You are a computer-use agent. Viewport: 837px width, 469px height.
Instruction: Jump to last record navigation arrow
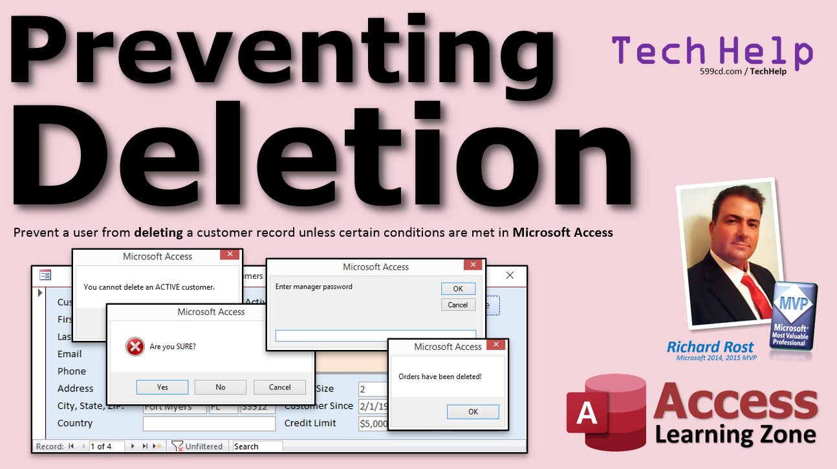[x=144, y=446]
